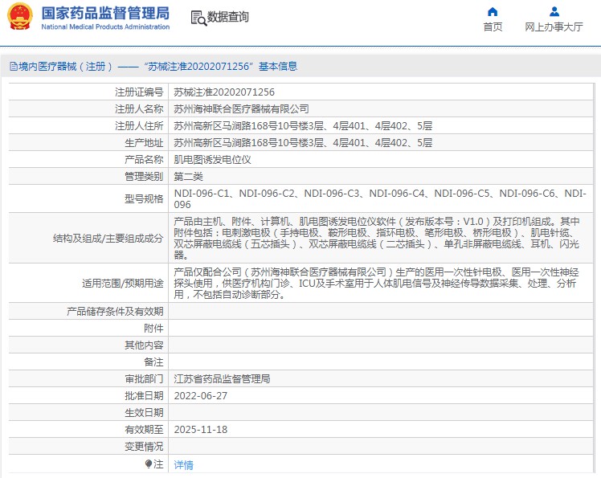This screenshot has height=478, width=601.
Task: Open the 国家药品监督管理局 site title
Action: (x=105, y=13)
